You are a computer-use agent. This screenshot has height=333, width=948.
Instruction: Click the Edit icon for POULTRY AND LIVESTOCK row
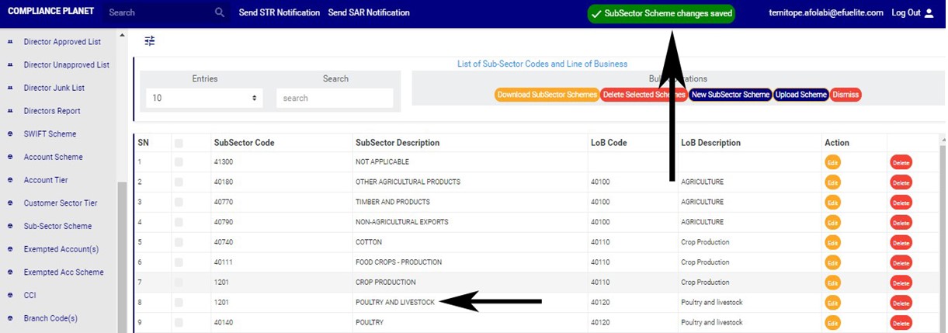832,303
